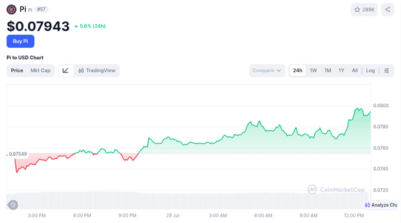Image resolution: width=401 pixels, height=223 pixels.
Task: Click the #57 rank badge
Action: coord(41,9)
